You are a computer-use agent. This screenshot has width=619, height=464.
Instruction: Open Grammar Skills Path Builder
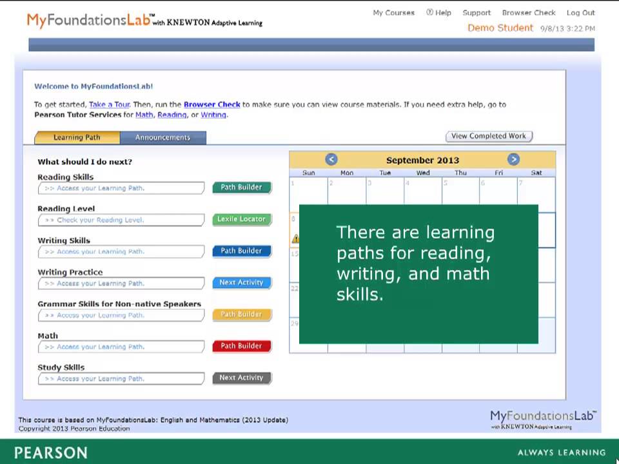click(242, 314)
